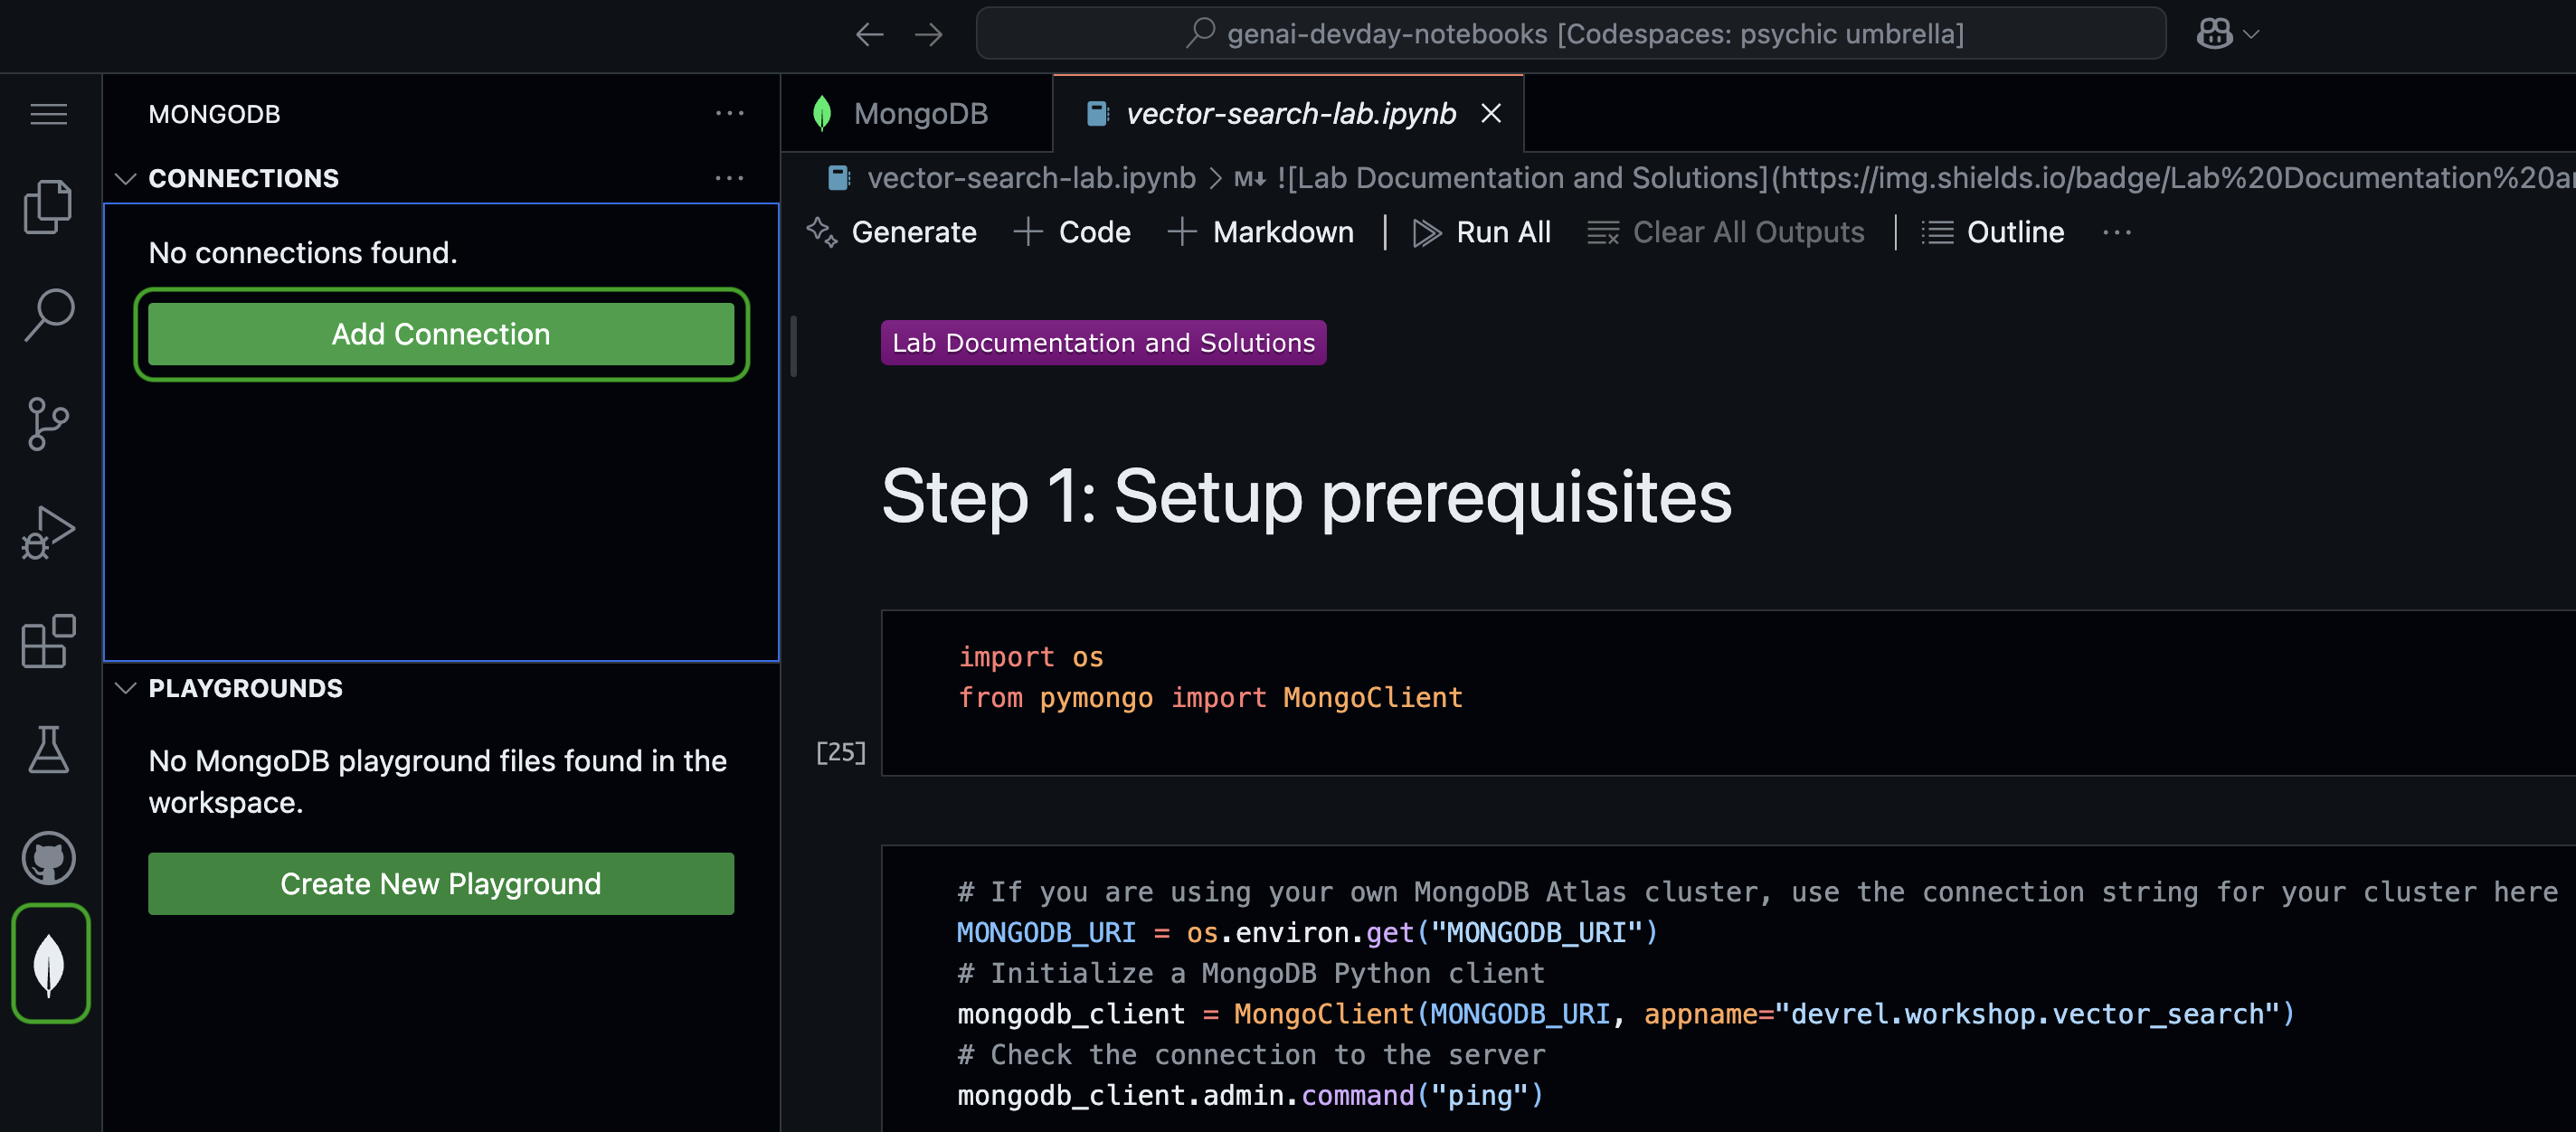Open the Copilot chat icon
Screen dimensions: 2576x1132
tap(2214, 34)
